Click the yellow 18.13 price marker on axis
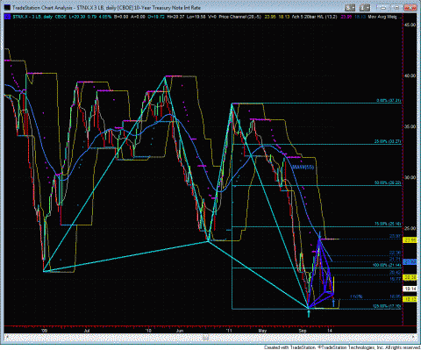 coord(410,299)
